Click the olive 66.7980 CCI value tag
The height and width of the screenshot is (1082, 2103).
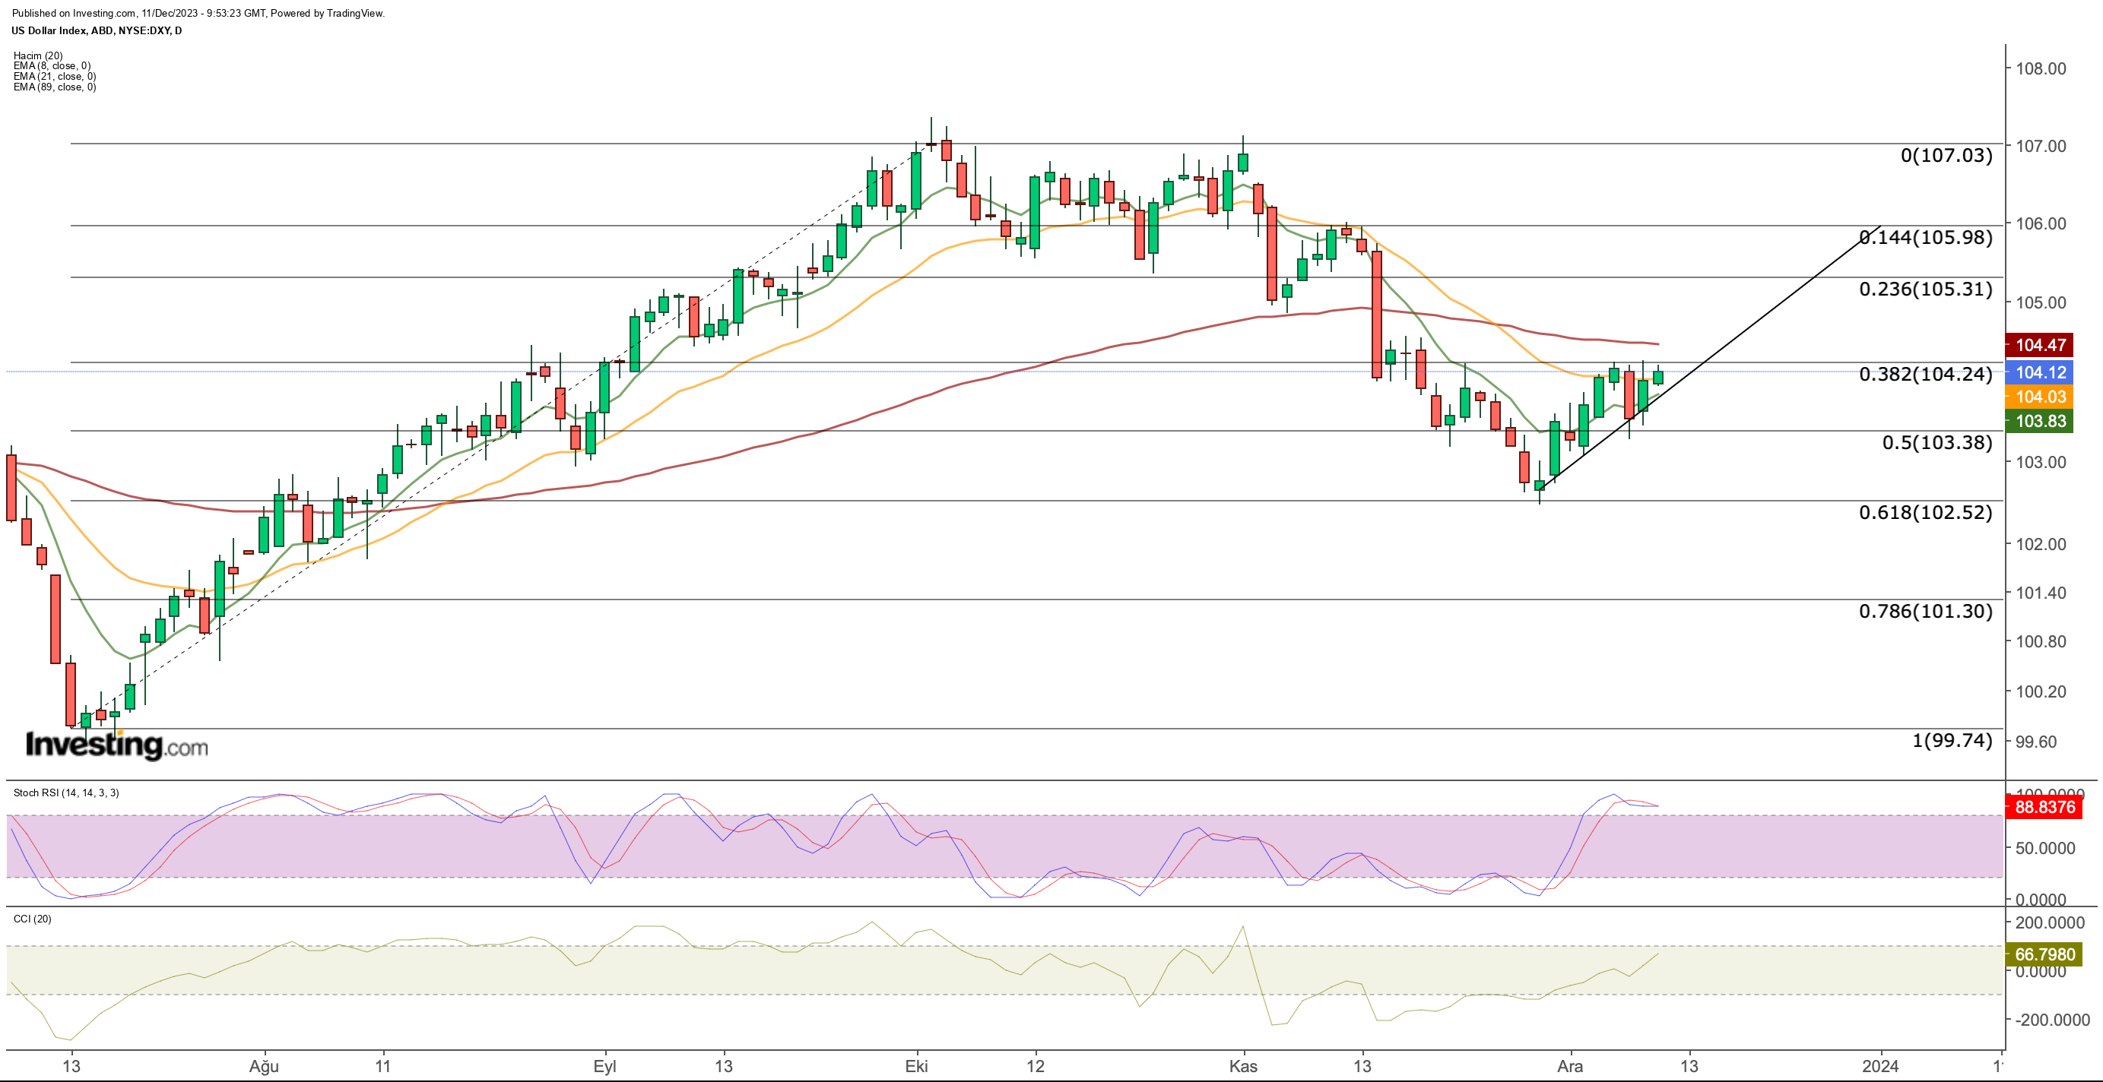(2044, 954)
